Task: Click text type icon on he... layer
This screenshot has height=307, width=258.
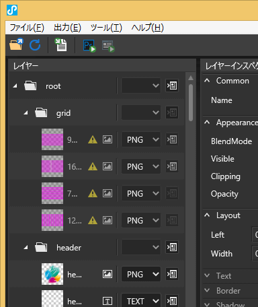Action: tap(107, 301)
